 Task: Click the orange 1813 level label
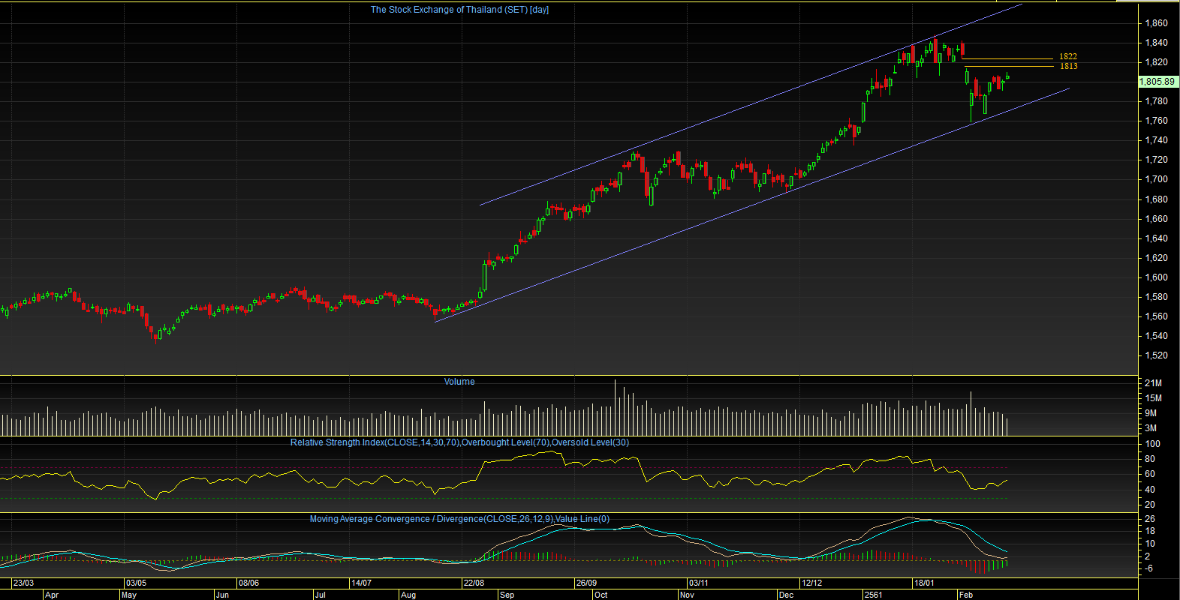coord(1068,66)
